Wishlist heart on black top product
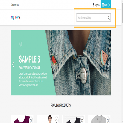The width and height of the screenshot is (123, 123). click(x=82, y=121)
